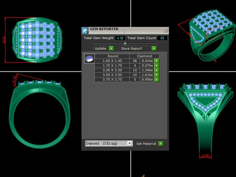Select the 3.70 X 3.70 size cell
This screenshot has width=236, height=177.
112,80
